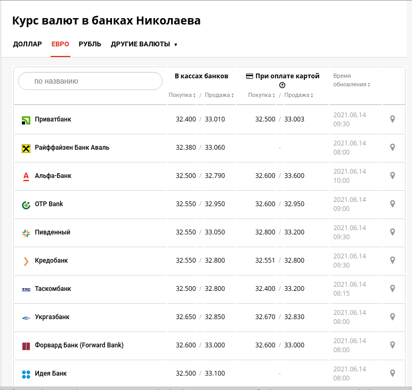Open map pin for Кредобанк row

pos(392,260)
